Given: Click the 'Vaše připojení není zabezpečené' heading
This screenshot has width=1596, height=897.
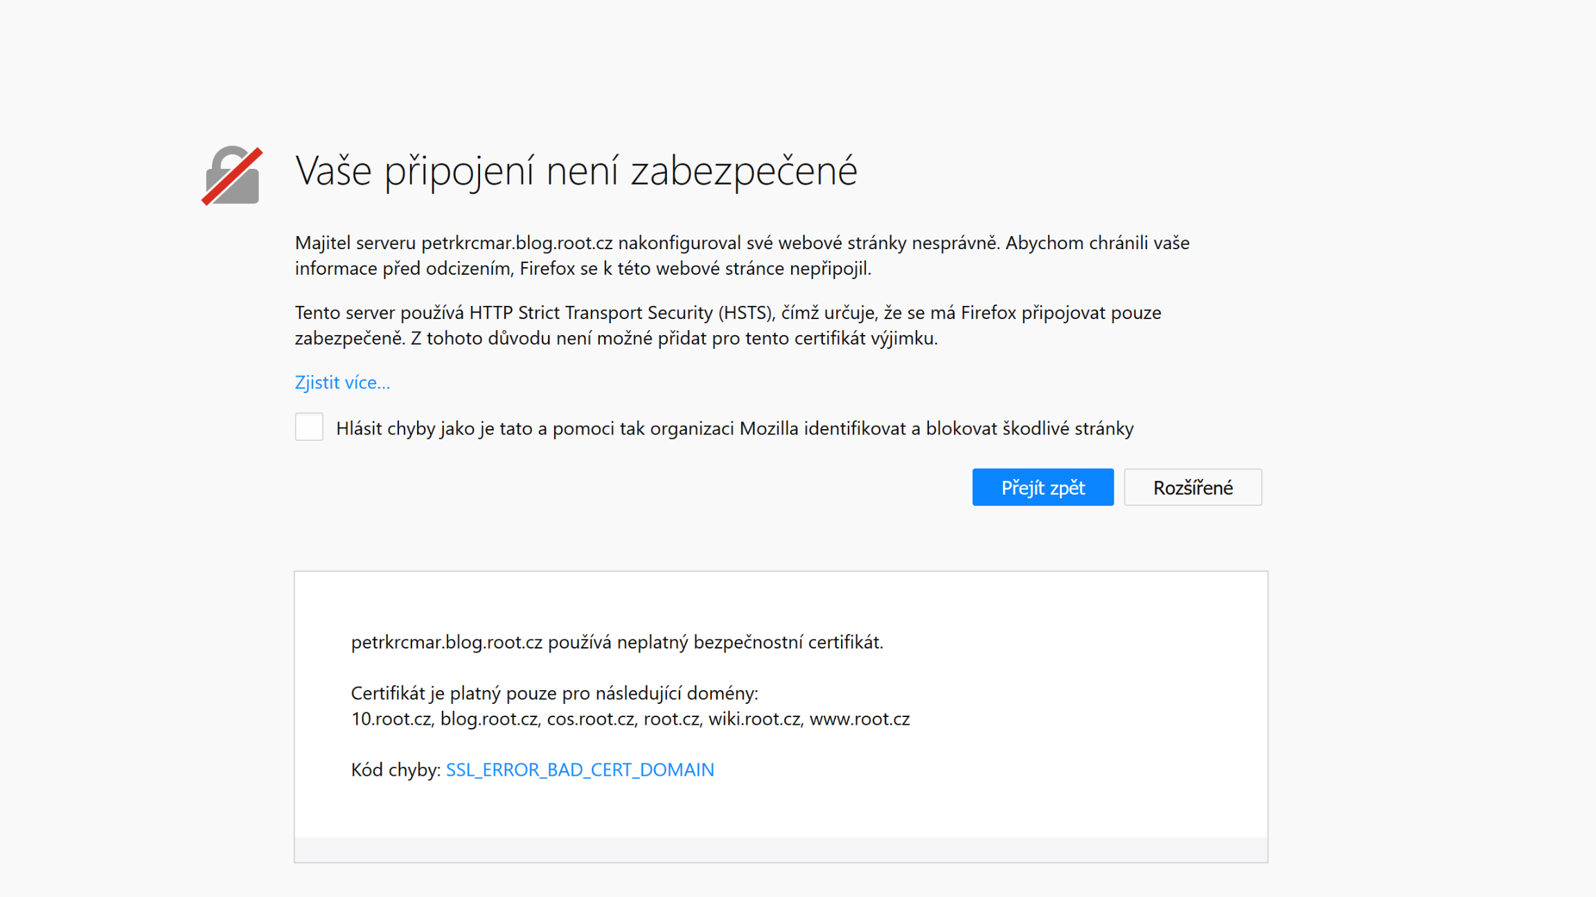Looking at the screenshot, I should click(576, 171).
